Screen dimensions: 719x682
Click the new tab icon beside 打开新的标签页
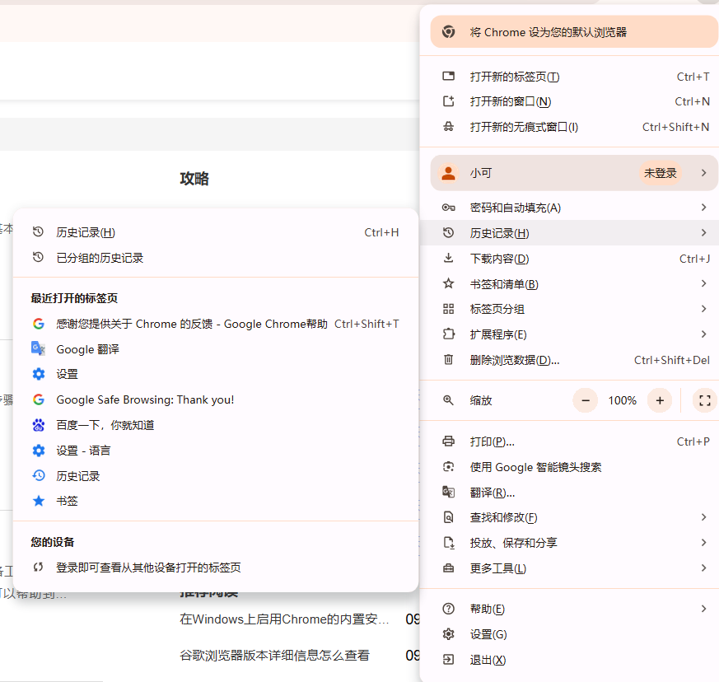(449, 76)
